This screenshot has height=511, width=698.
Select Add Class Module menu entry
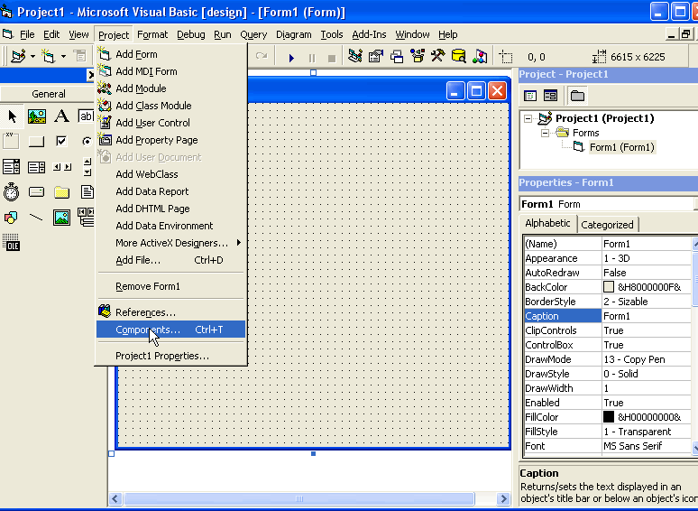pyautogui.click(x=171, y=106)
